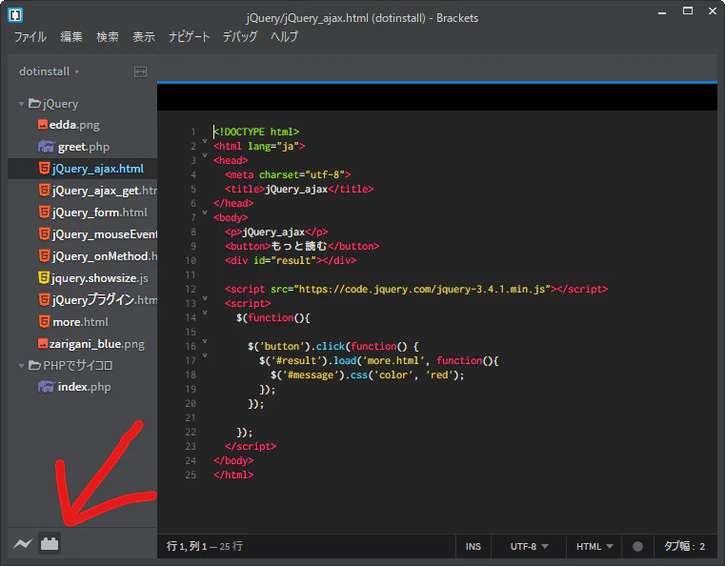Select the zarigani_blue.png file name

coord(96,344)
